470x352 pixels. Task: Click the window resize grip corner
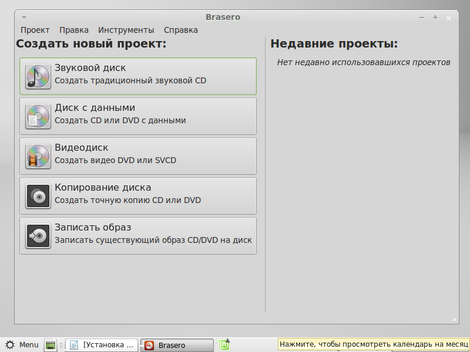(454, 319)
